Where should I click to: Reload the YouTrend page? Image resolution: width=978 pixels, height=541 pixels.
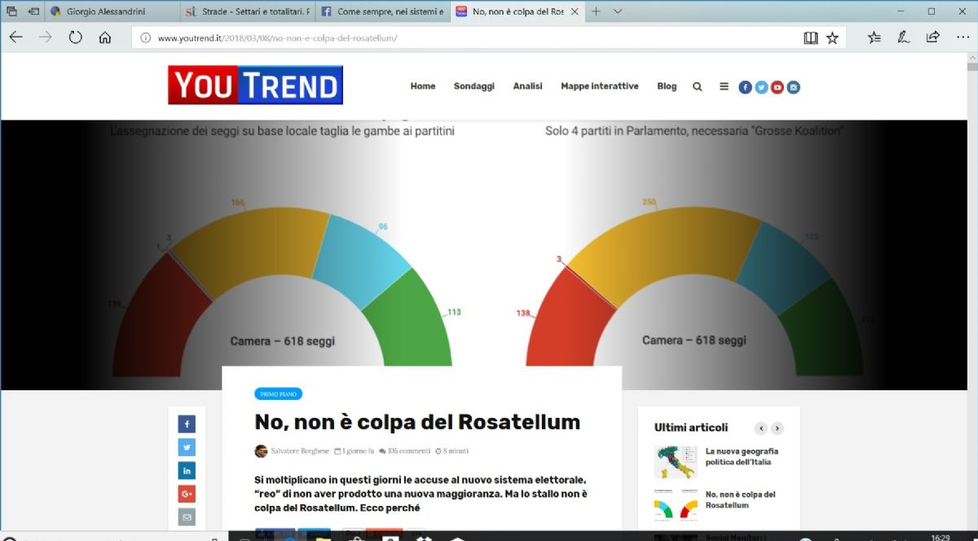(75, 37)
